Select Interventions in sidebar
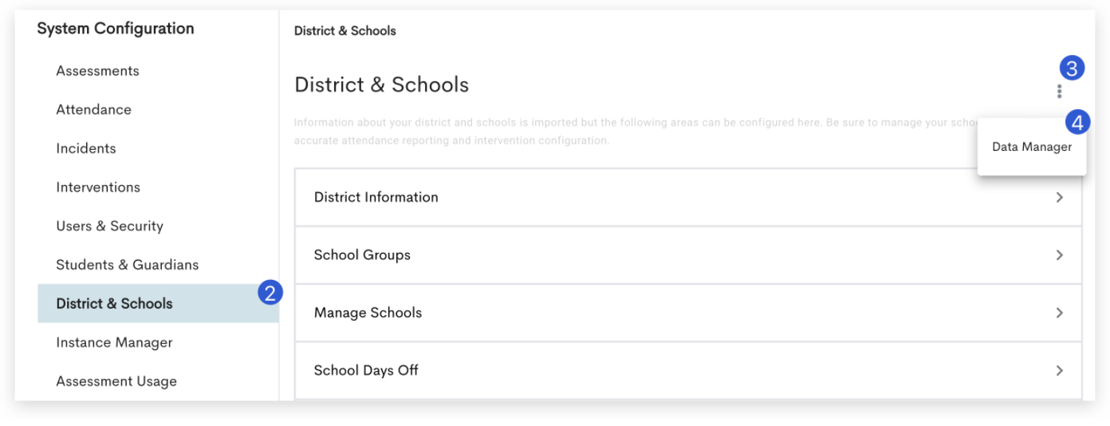The width and height of the screenshot is (1110, 426). [98, 187]
